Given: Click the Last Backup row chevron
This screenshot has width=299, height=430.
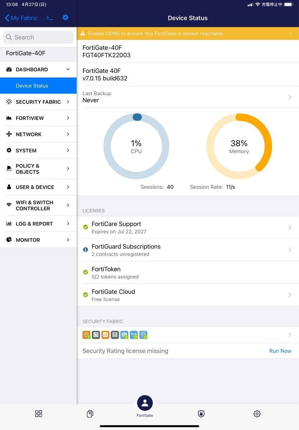Looking at the screenshot, I should 290,97.
